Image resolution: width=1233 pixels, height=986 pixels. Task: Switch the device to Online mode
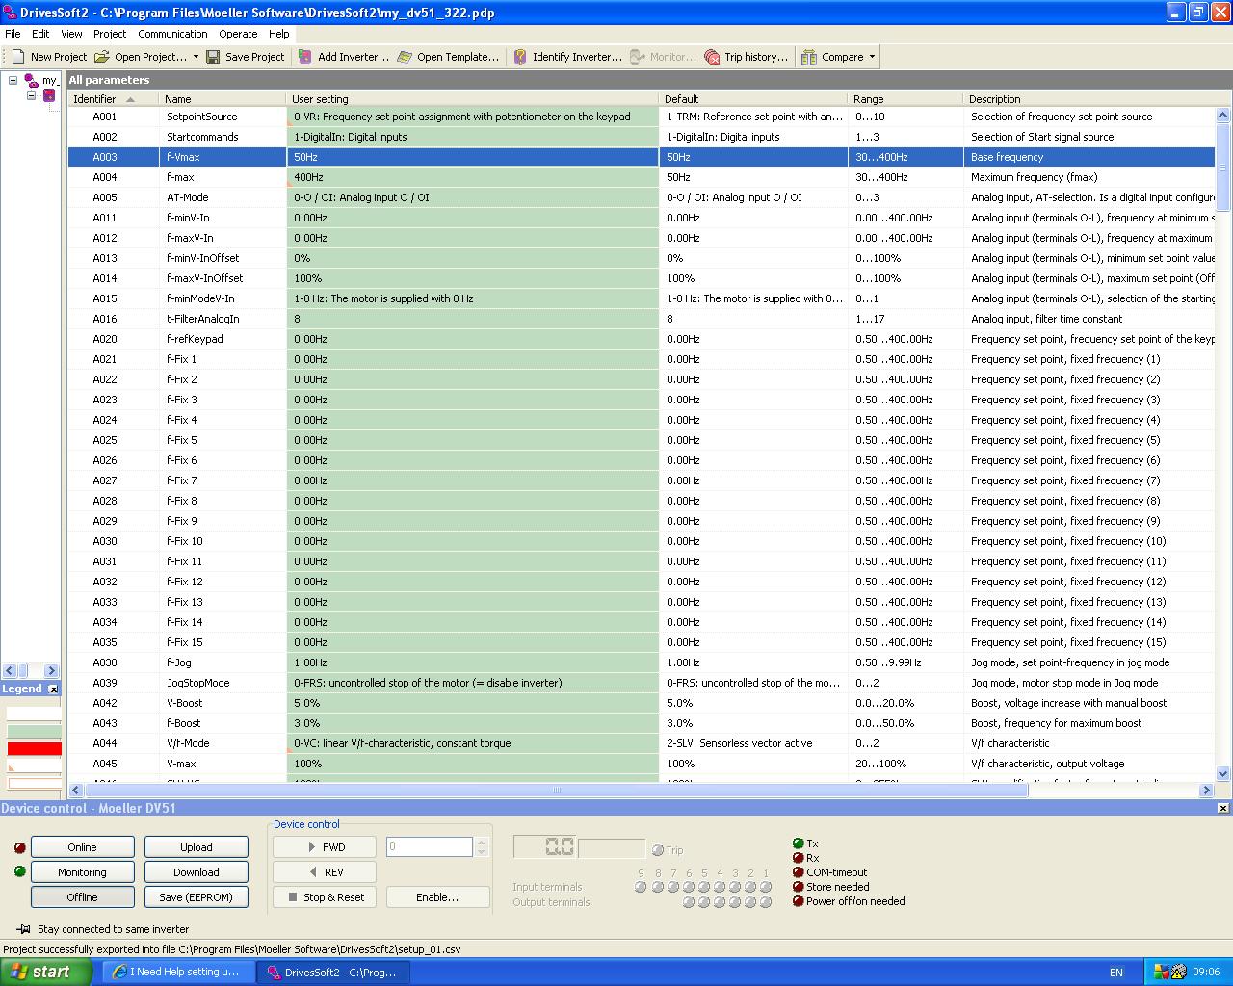(x=82, y=847)
